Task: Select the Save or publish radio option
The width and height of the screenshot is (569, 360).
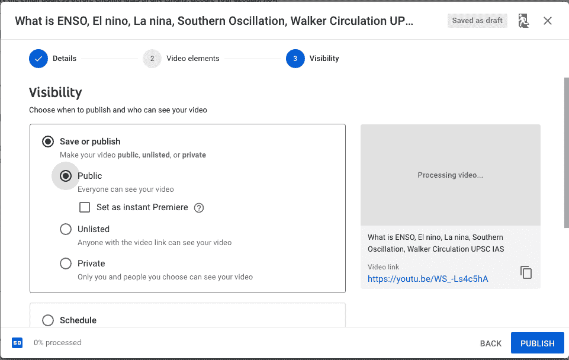Action: pyautogui.click(x=48, y=142)
